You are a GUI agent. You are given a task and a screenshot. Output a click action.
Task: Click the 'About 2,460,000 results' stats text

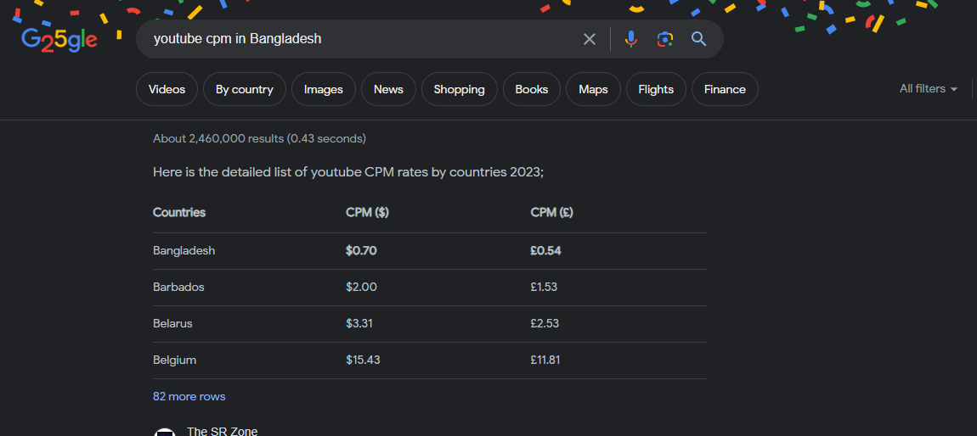(259, 139)
